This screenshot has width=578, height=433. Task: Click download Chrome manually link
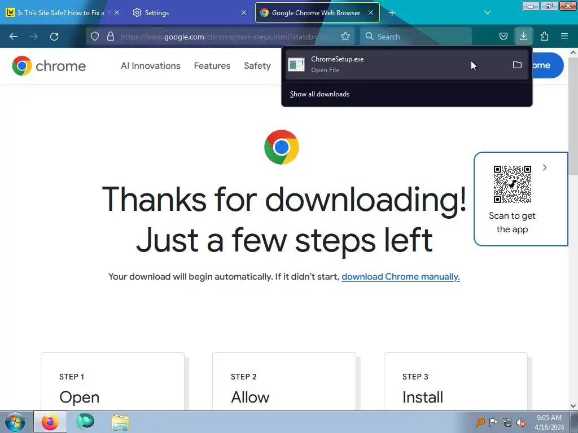pyautogui.click(x=401, y=277)
